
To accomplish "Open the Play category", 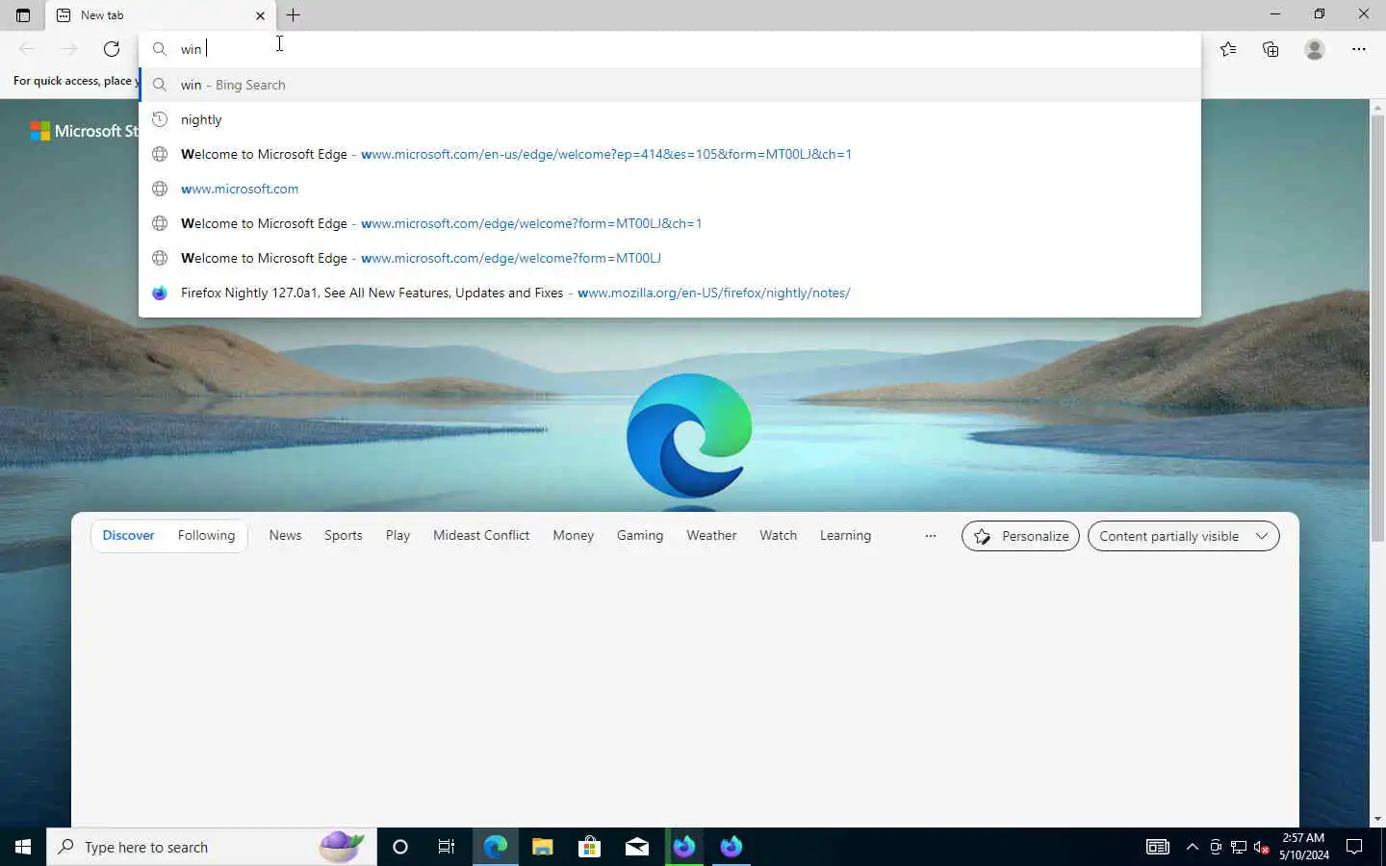I will pos(398,536).
